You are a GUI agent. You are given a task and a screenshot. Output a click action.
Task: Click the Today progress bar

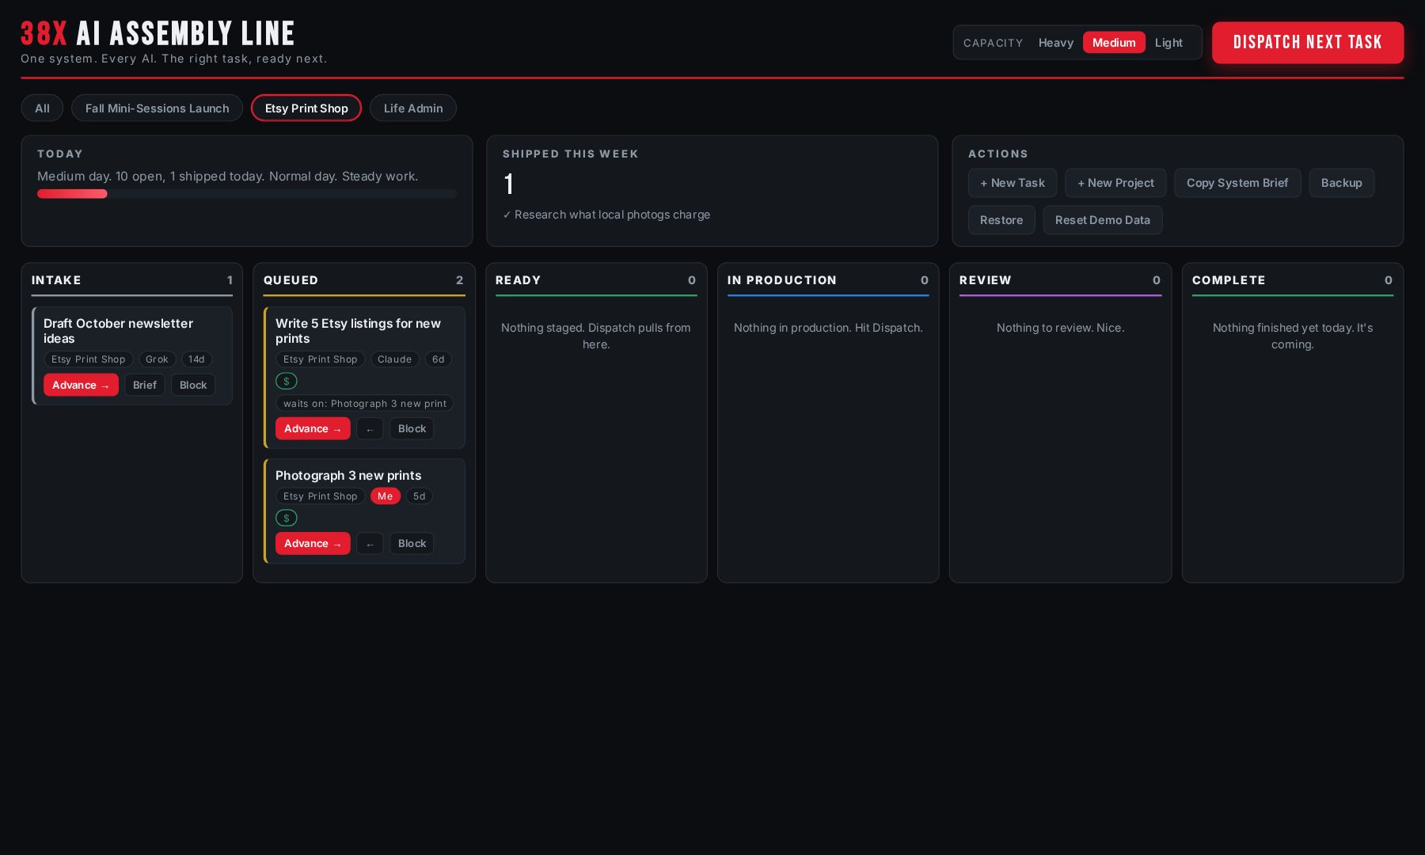[247, 194]
